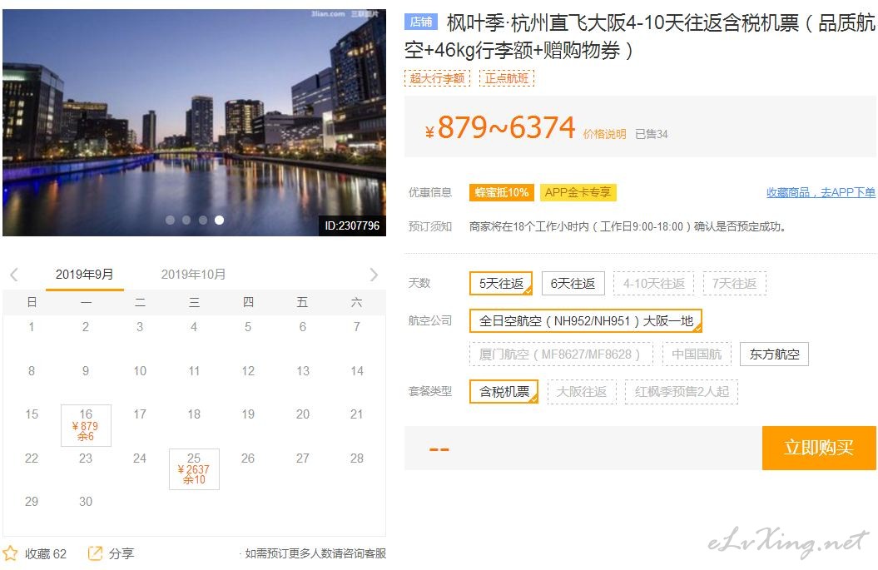Switch to the 2019年10月 calendar tab
This screenshot has width=878, height=570.
[193, 275]
